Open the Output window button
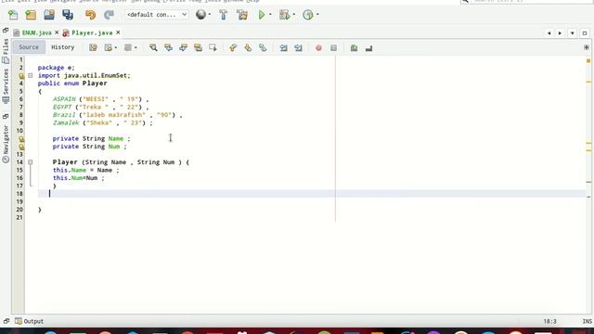This screenshot has width=594, height=334. click(29, 321)
